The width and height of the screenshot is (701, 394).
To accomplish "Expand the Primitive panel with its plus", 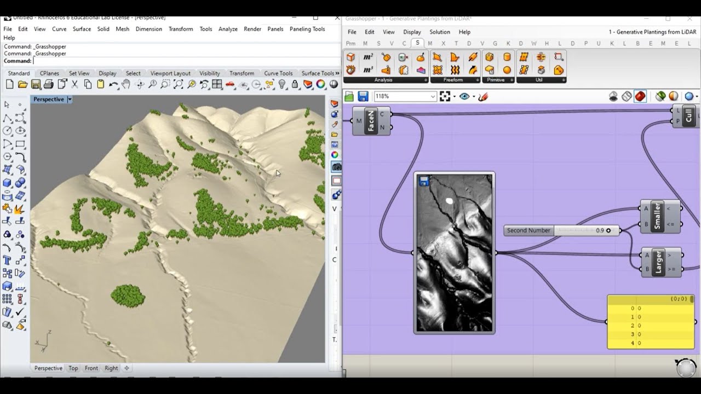I will (512, 80).
